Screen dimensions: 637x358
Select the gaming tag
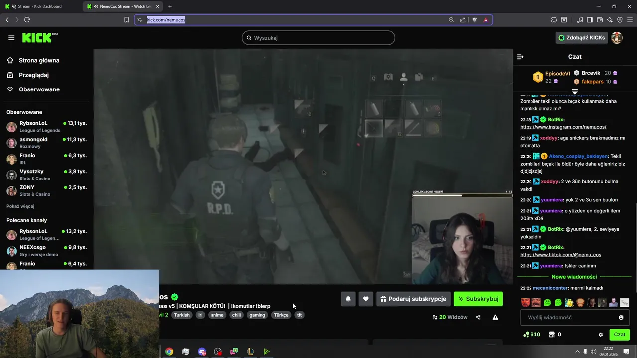(x=257, y=315)
